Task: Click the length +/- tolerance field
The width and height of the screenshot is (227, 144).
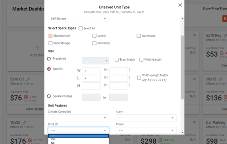Action: coord(119,78)
